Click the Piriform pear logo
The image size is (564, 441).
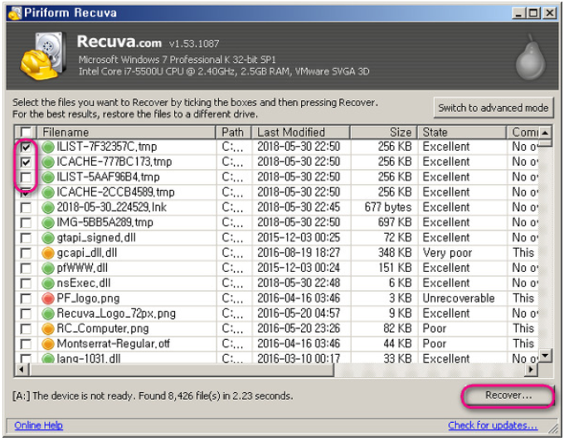click(531, 57)
